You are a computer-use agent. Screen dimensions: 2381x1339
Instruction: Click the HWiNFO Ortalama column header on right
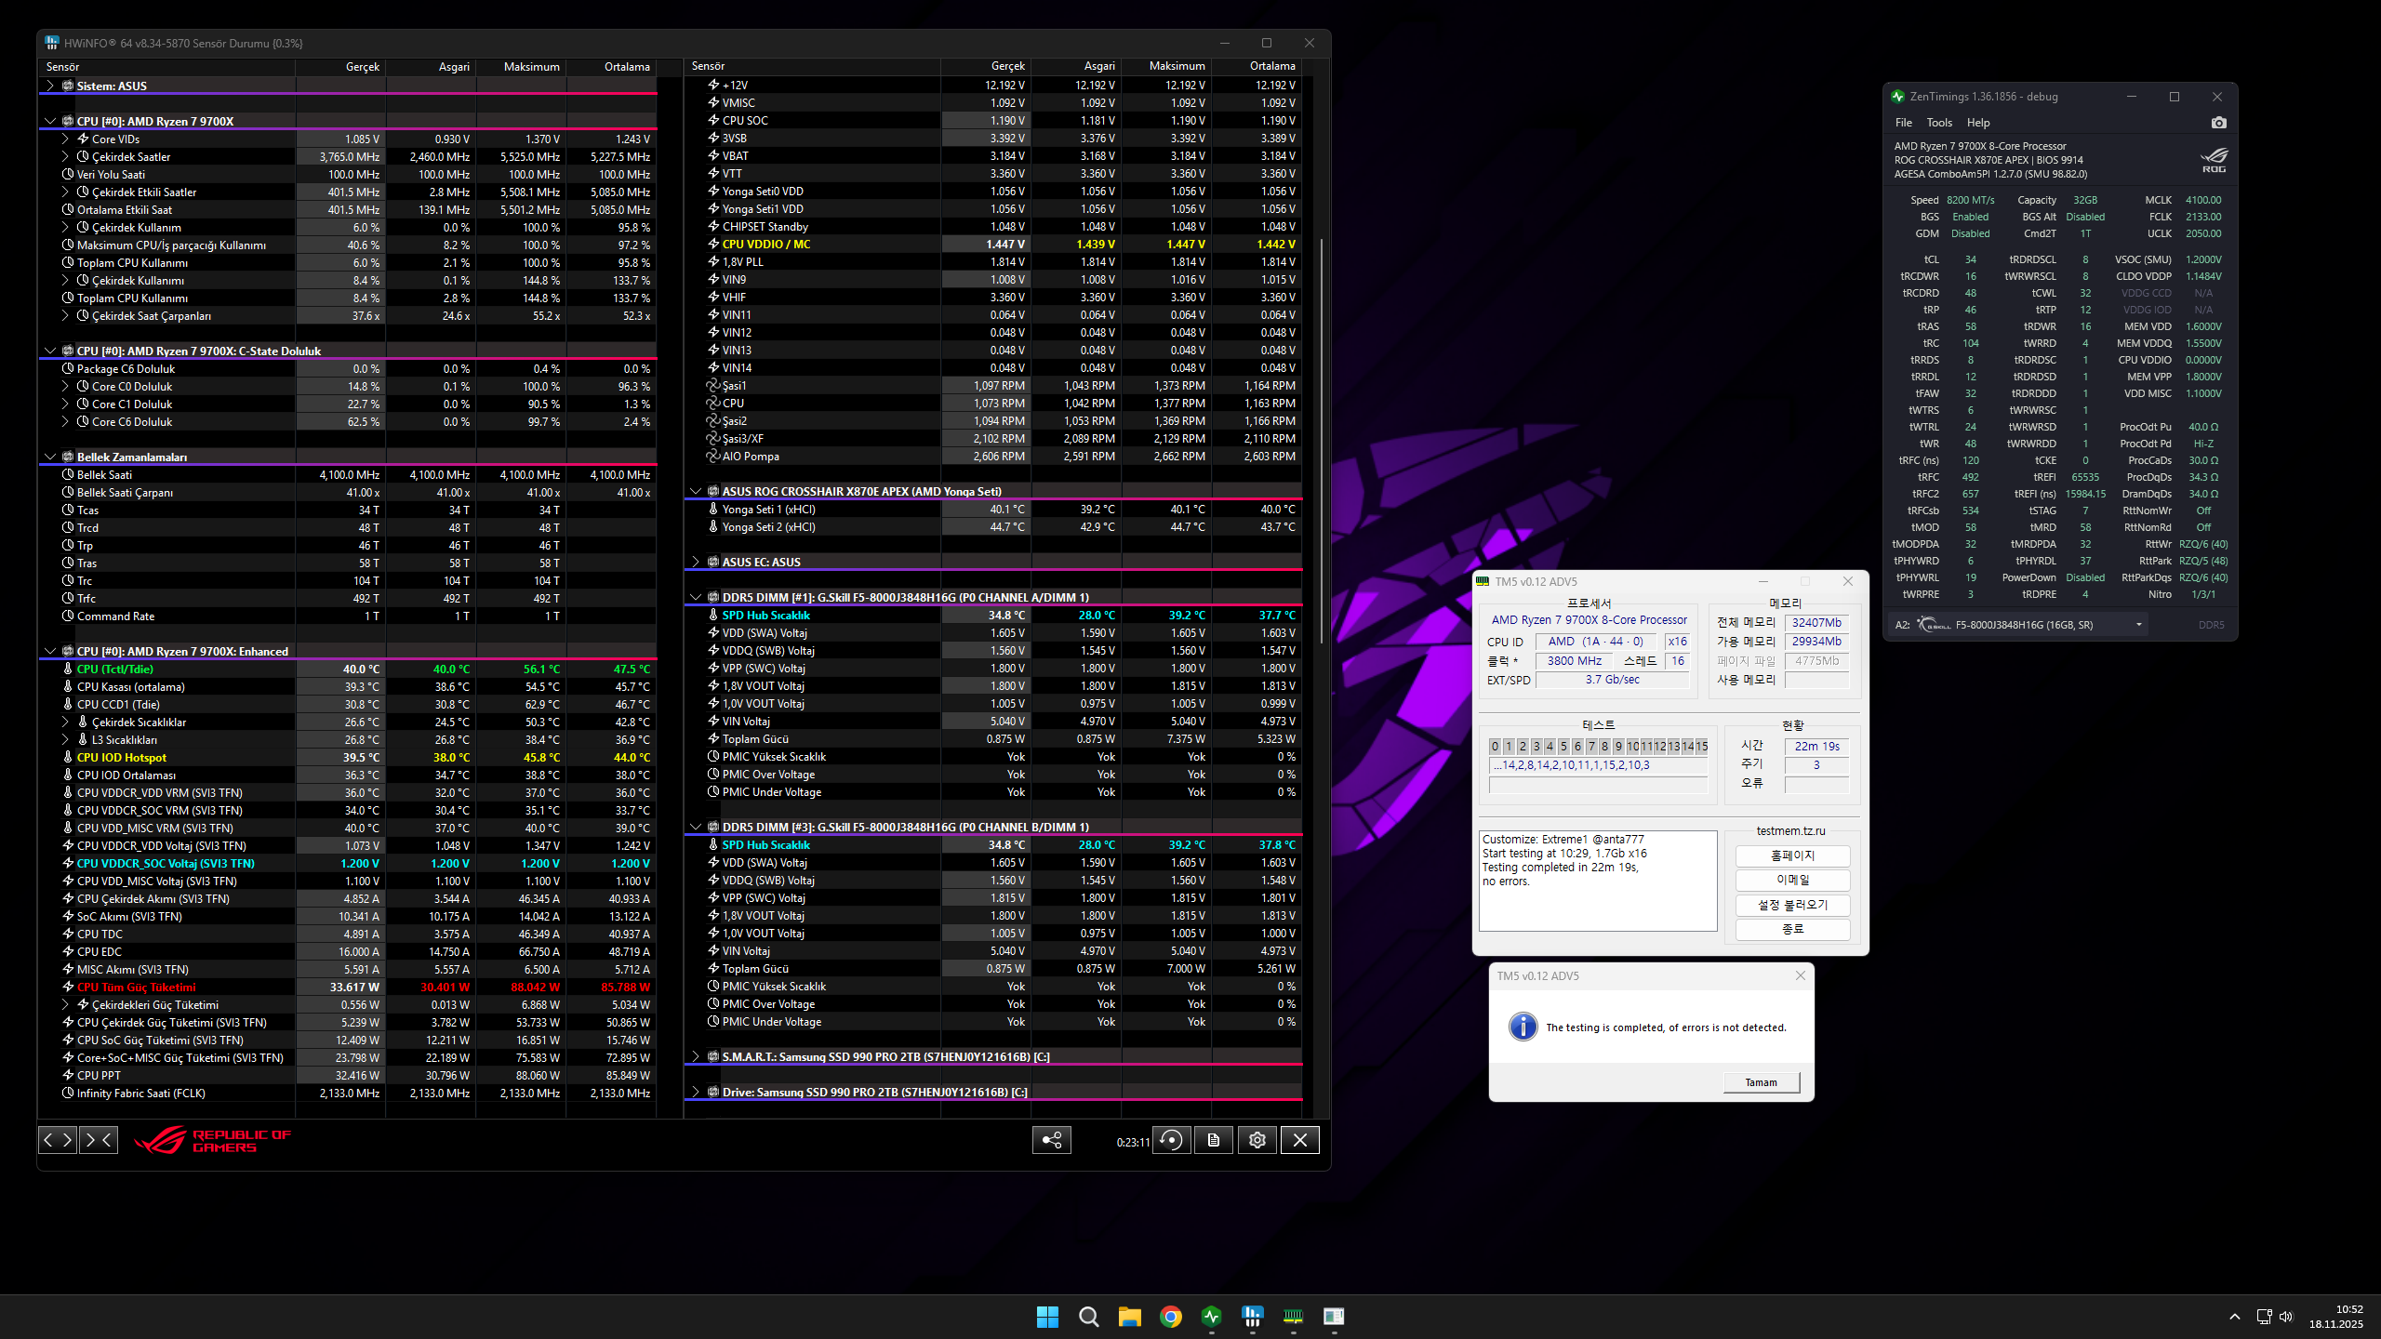point(1257,66)
